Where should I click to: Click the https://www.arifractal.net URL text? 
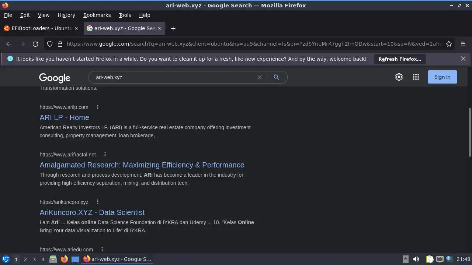tap(67, 155)
